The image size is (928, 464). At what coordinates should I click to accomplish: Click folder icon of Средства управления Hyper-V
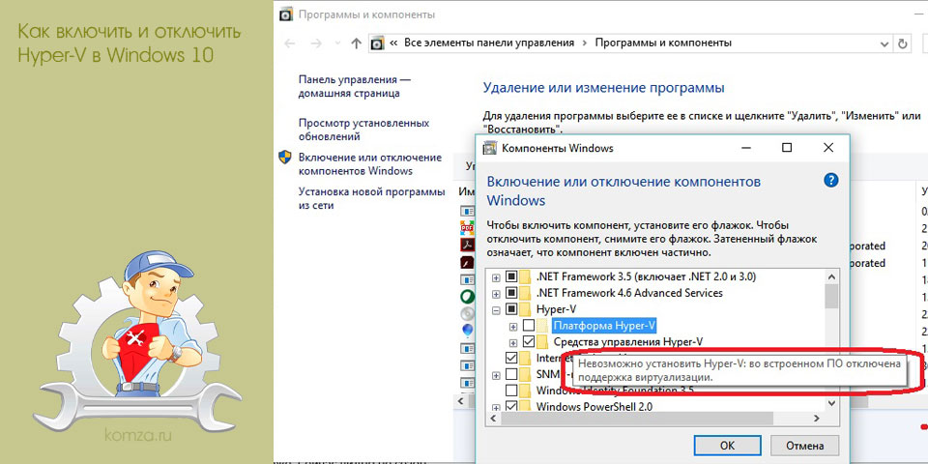pyautogui.click(x=542, y=341)
